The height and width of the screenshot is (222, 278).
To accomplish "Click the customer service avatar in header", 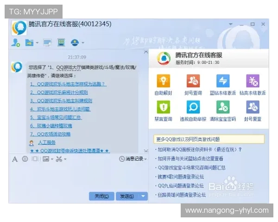I will point(19,28).
